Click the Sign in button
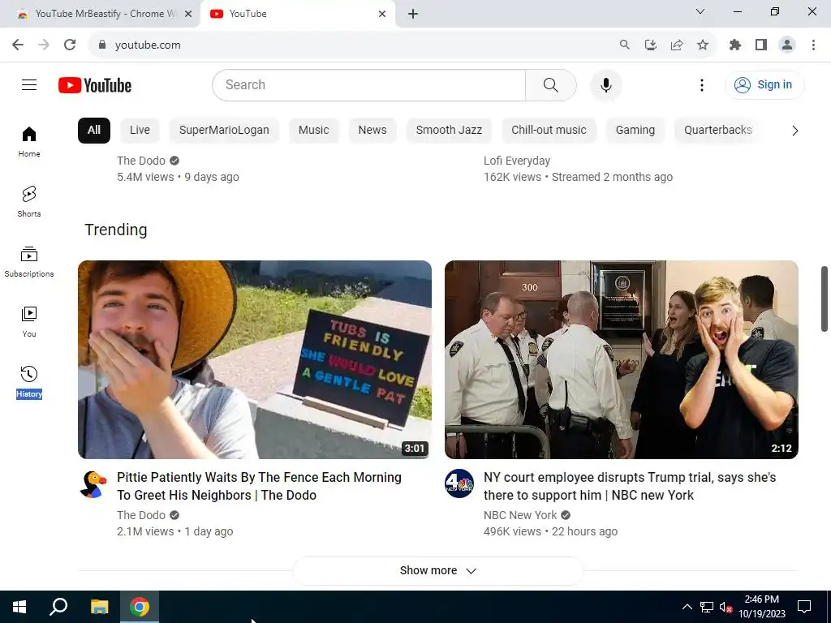 [764, 84]
